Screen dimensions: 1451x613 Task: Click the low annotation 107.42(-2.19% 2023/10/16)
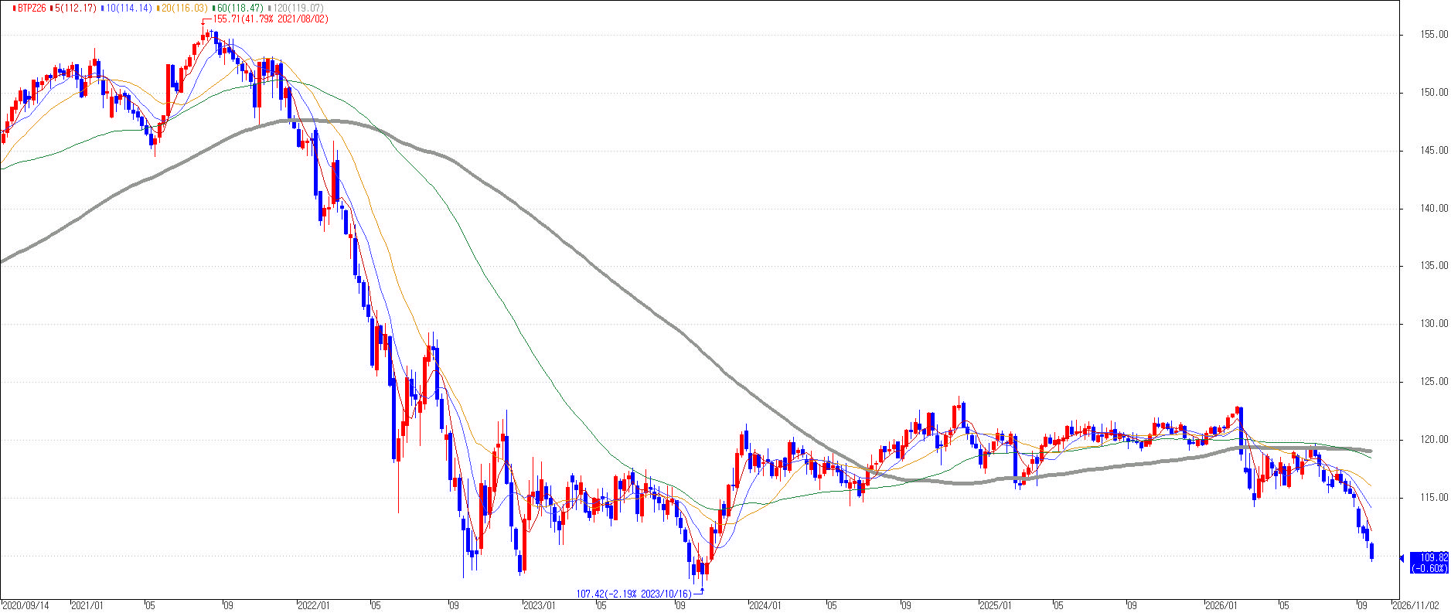pyautogui.click(x=634, y=594)
